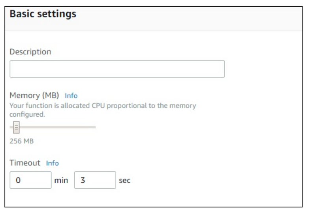The width and height of the screenshot is (316, 212).
Task: Open Info link beside Timeout
Action: (x=52, y=163)
